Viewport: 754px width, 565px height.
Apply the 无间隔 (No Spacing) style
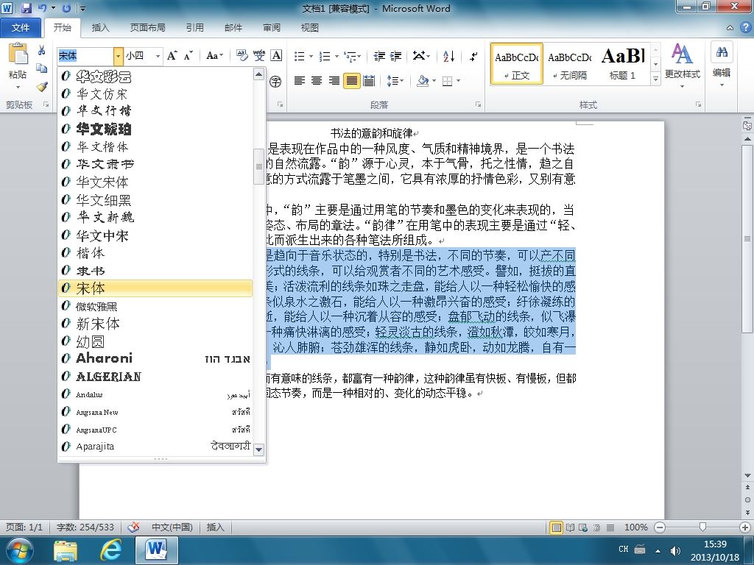pos(570,64)
